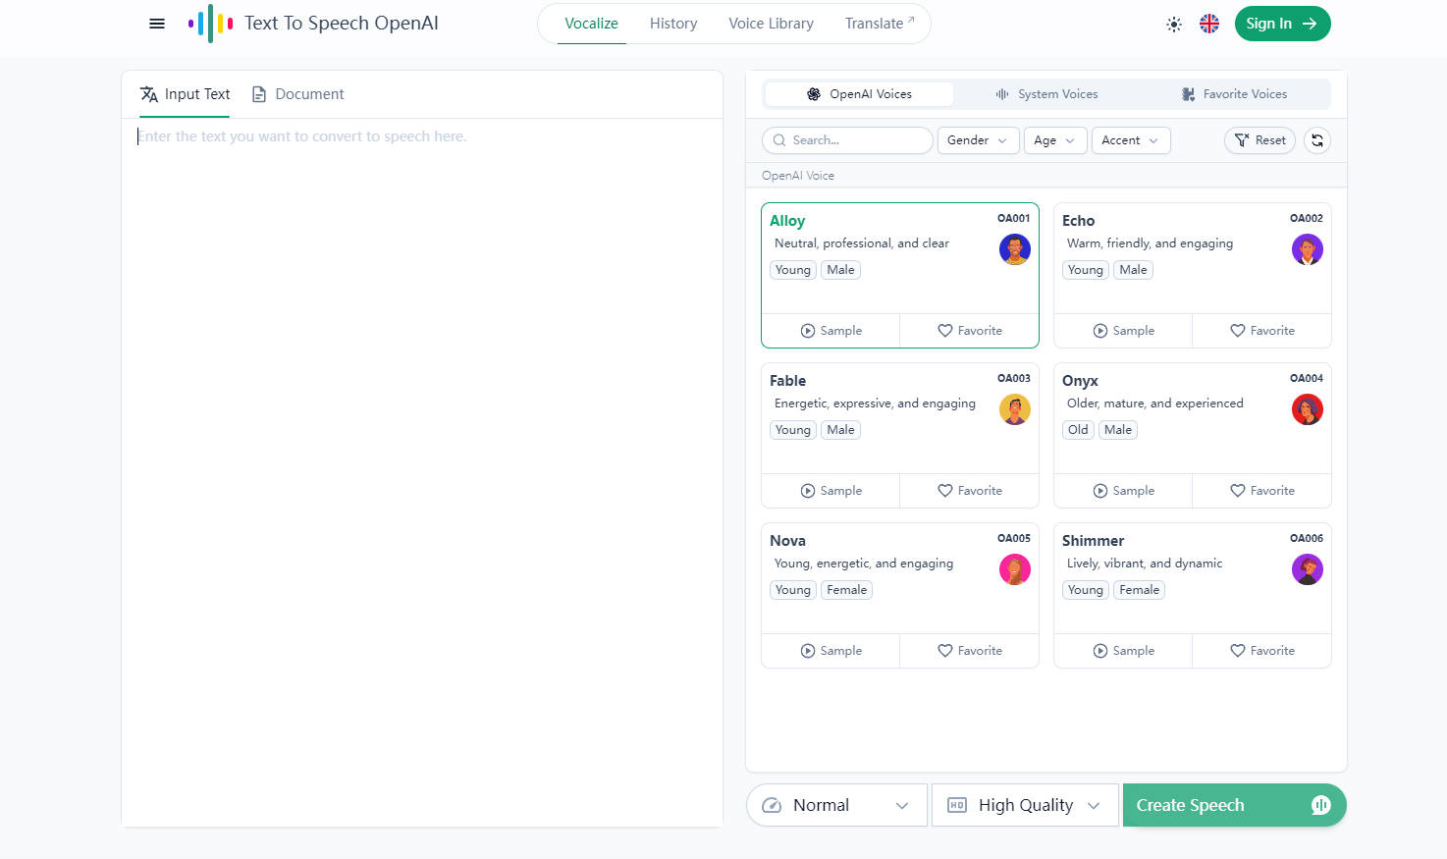Favorite the Onyx voice
Screen dimensions: 1447x859
(x=1261, y=490)
